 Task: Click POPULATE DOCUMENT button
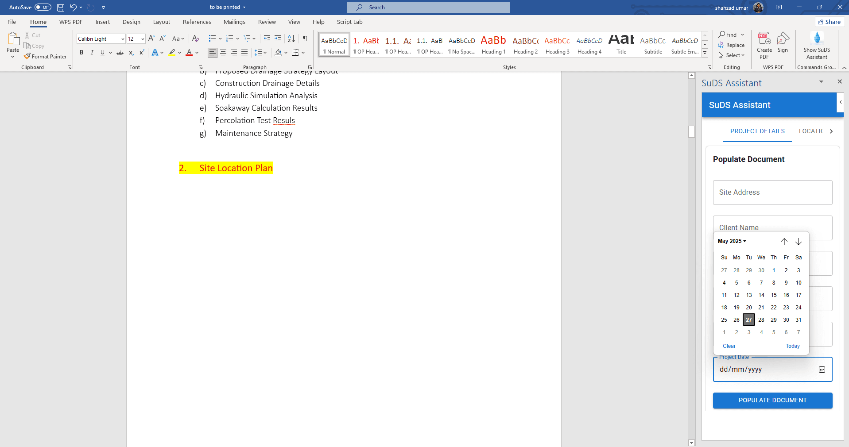pos(772,400)
